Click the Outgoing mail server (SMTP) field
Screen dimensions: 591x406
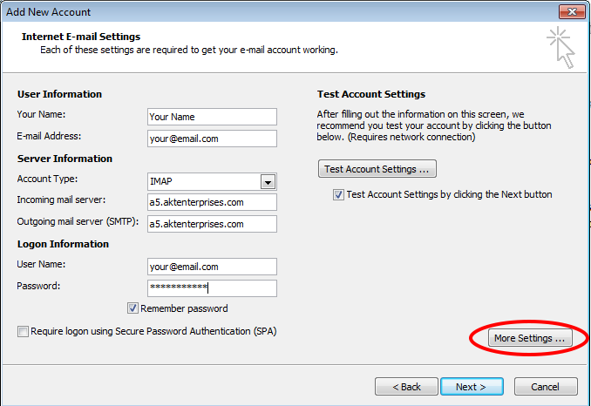[x=212, y=224]
